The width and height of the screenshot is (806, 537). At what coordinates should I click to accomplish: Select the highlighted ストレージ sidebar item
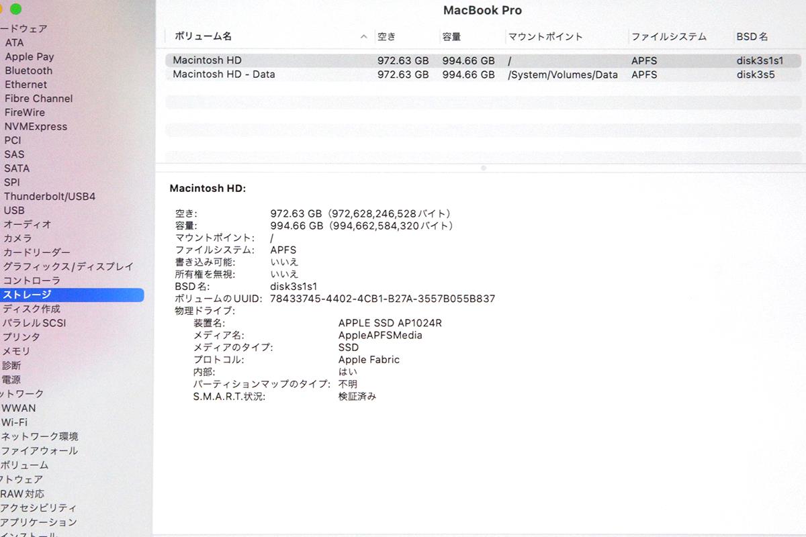[x=72, y=295]
